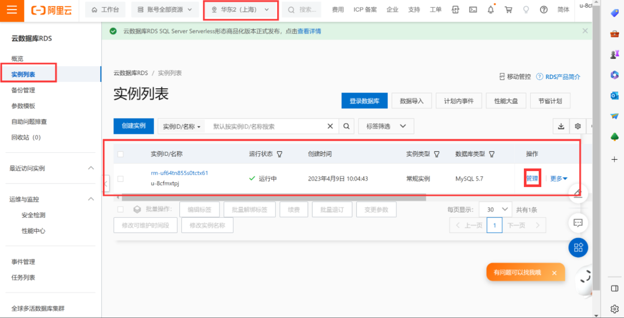Open the help question mark icon
This screenshot has width=624, height=318.
[544, 10]
